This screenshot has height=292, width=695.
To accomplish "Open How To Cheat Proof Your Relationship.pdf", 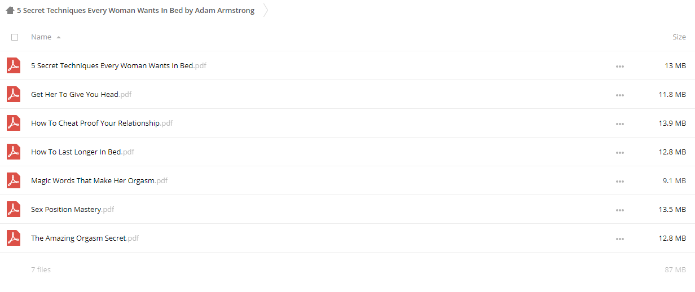I will pos(102,123).
